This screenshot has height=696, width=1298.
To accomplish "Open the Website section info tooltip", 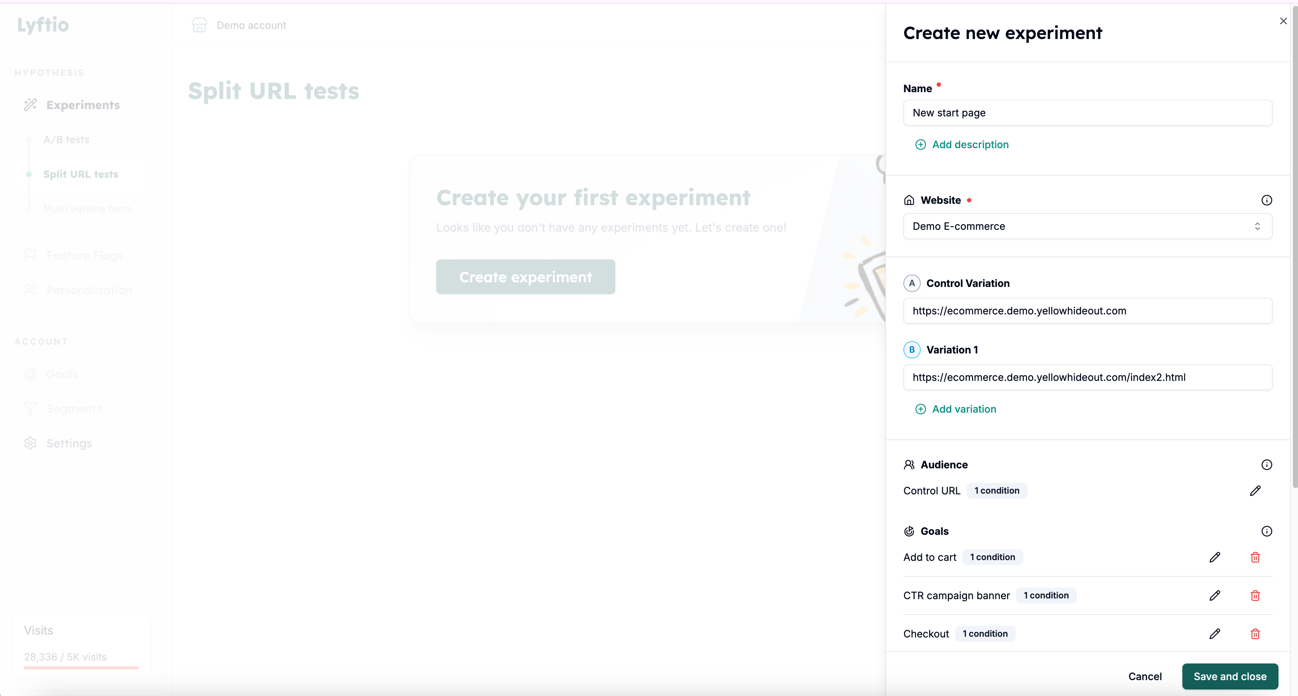I will click(x=1267, y=200).
